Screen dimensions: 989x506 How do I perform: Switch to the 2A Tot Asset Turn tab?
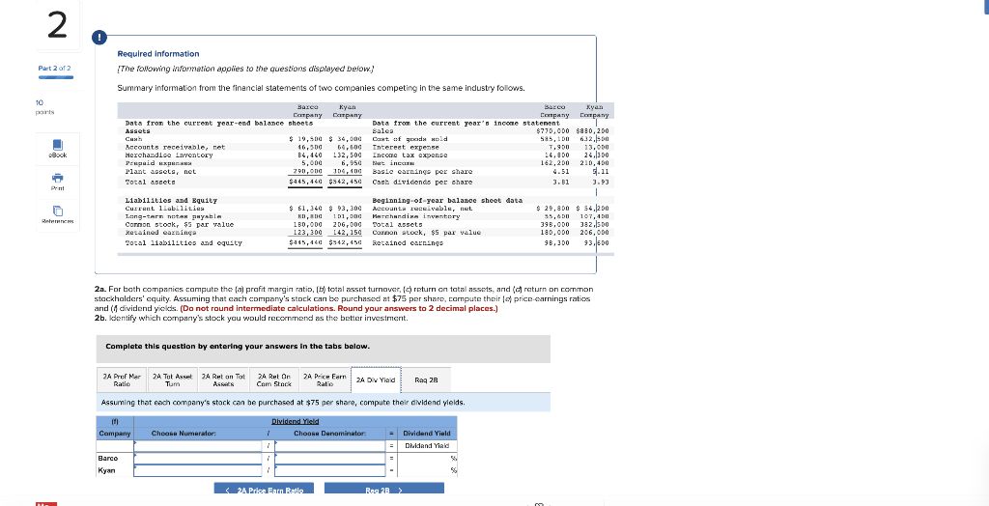point(172,379)
